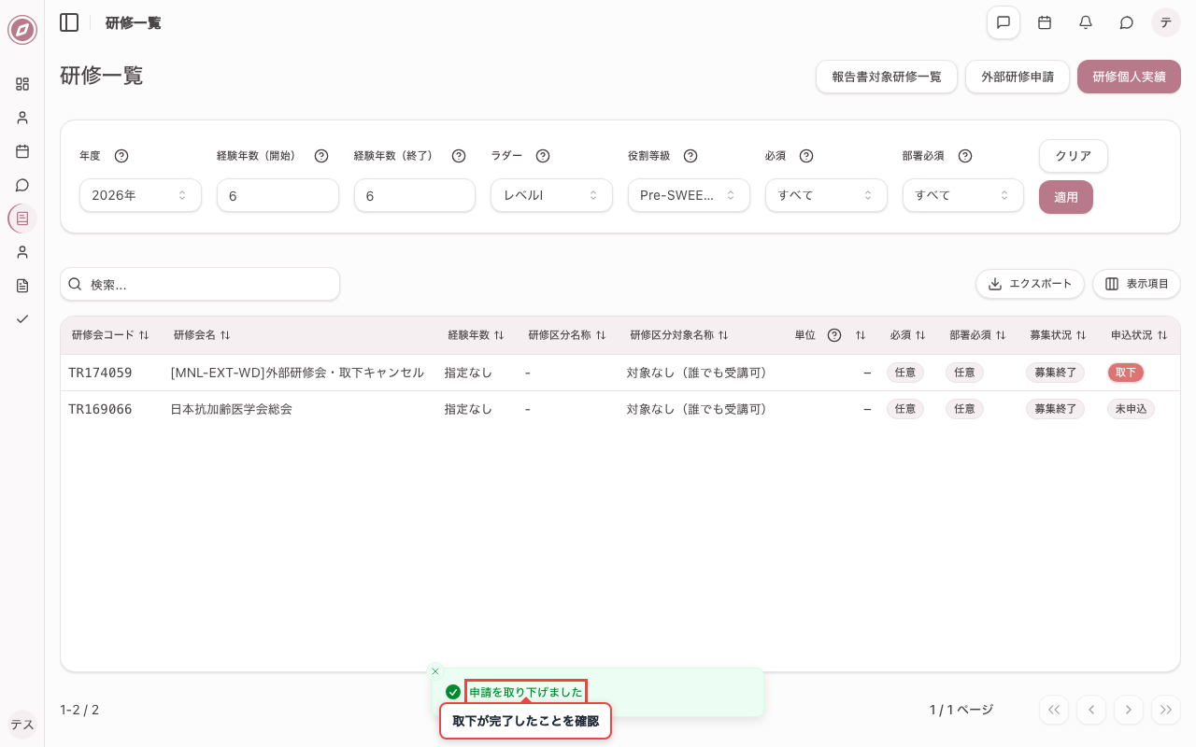Click 募集終了 badge in TR169066 row
This screenshot has width=1196, height=747.
tap(1055, 409)
